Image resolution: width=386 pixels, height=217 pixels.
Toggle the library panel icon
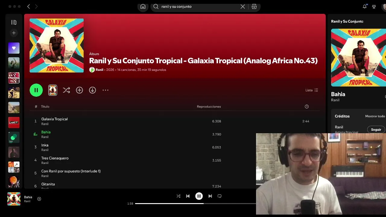(x=14, y=22)
